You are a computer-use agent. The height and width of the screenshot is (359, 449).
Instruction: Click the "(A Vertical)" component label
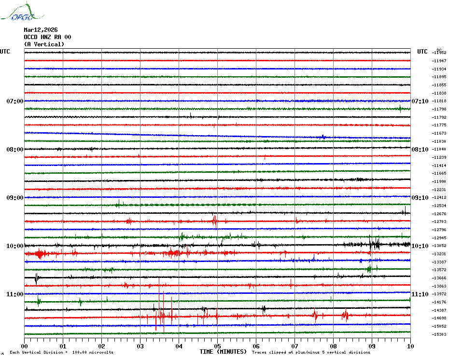(44, 44)
